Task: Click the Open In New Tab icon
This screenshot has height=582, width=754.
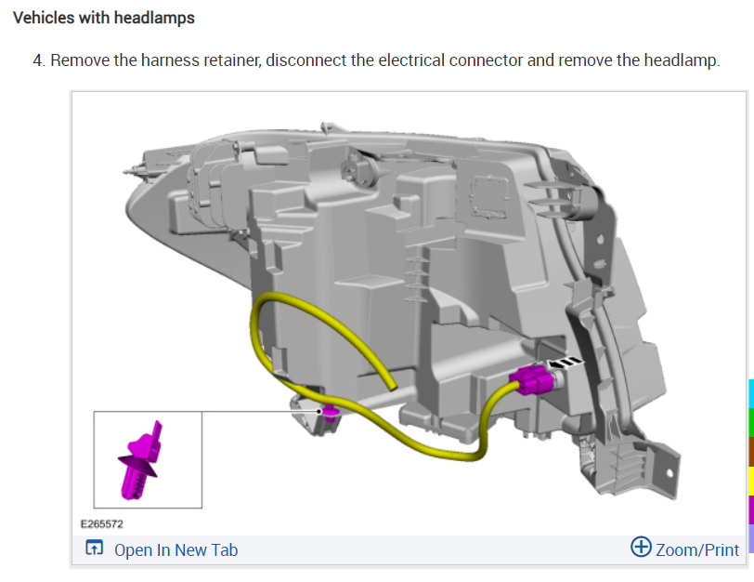Action: click(x=95, y=548)
